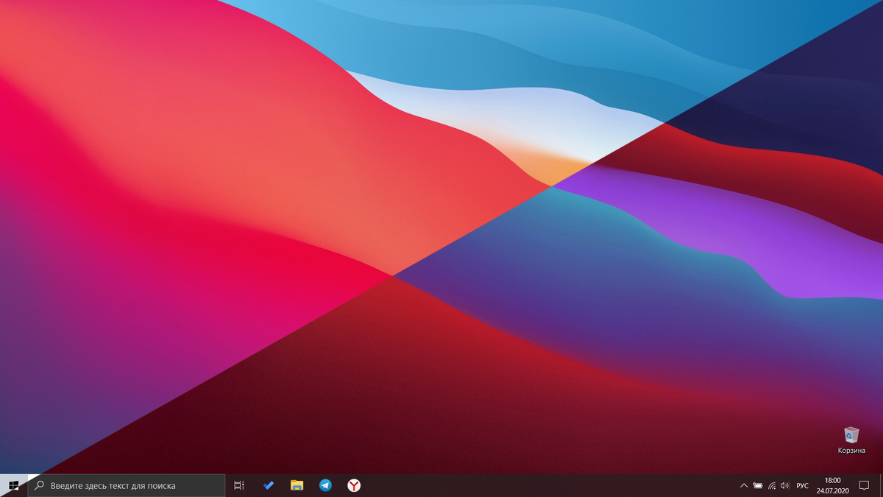This screenshot has height=497, width=883.
Task: Open the Windows Start menu
Action: [x=13, y=485]
